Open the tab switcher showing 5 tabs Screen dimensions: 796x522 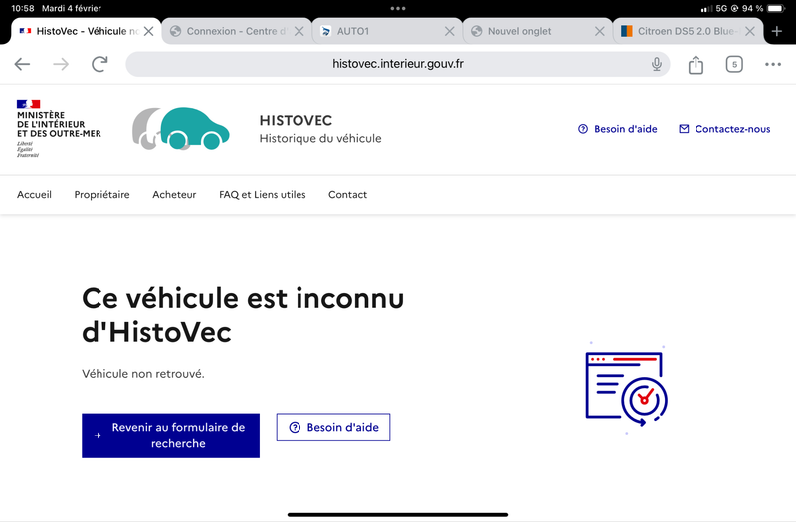pyautogui.click(x=734, y=64)
